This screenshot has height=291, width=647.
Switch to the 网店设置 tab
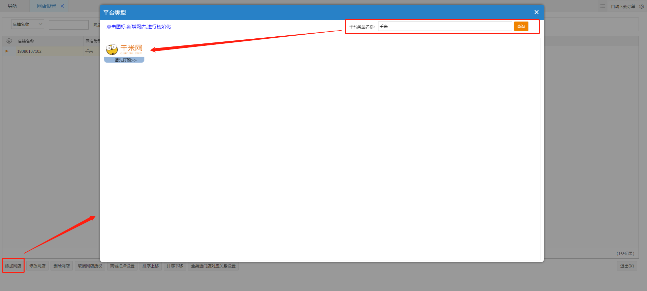46,6
